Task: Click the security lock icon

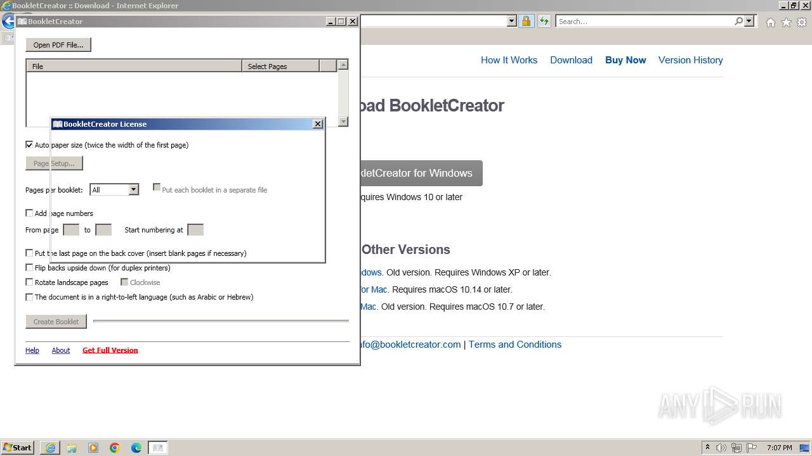Action: click(x=526, y=22)
